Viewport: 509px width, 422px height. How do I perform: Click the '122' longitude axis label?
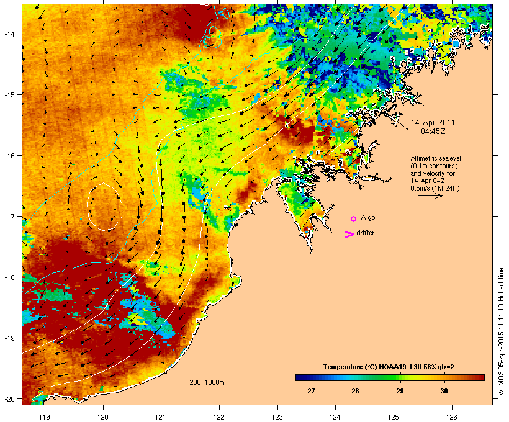[219, 417]
